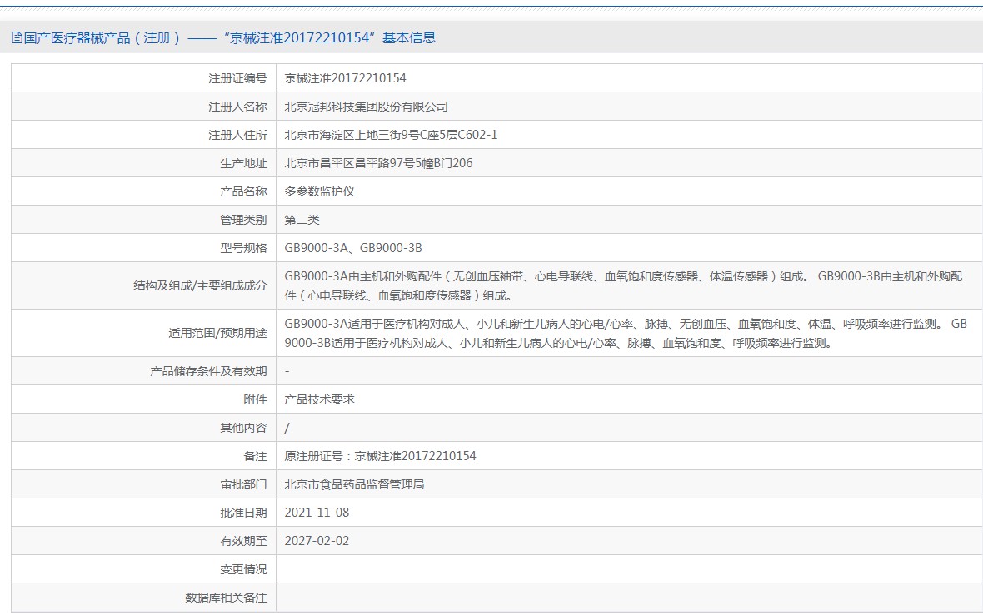Select expiry date 2027-02-02
This screenshot has height=615, width=983.
coord(317,541)
